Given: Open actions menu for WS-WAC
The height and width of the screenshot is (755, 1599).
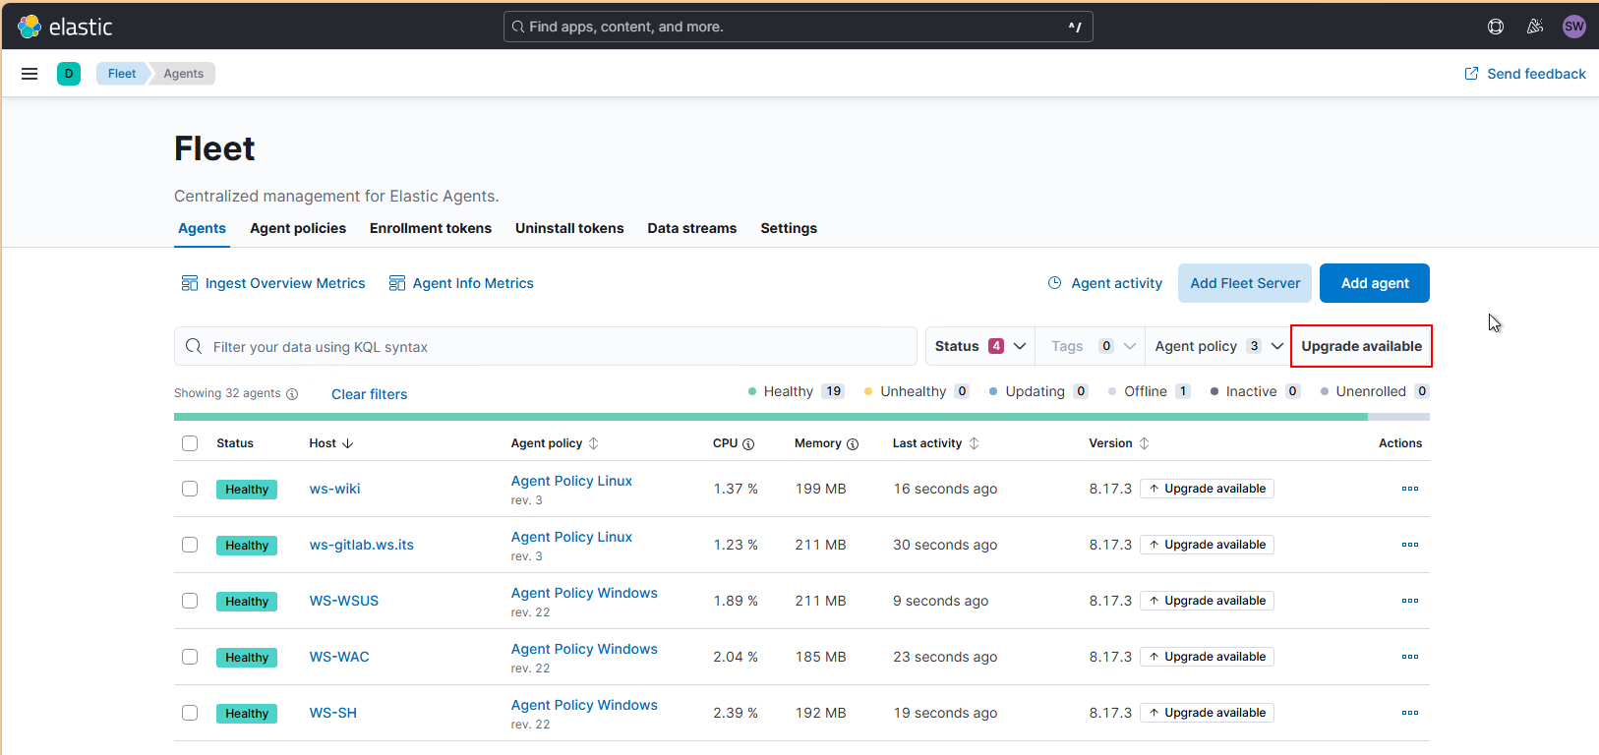Looking at the screenshot, I should [1410, 657].
